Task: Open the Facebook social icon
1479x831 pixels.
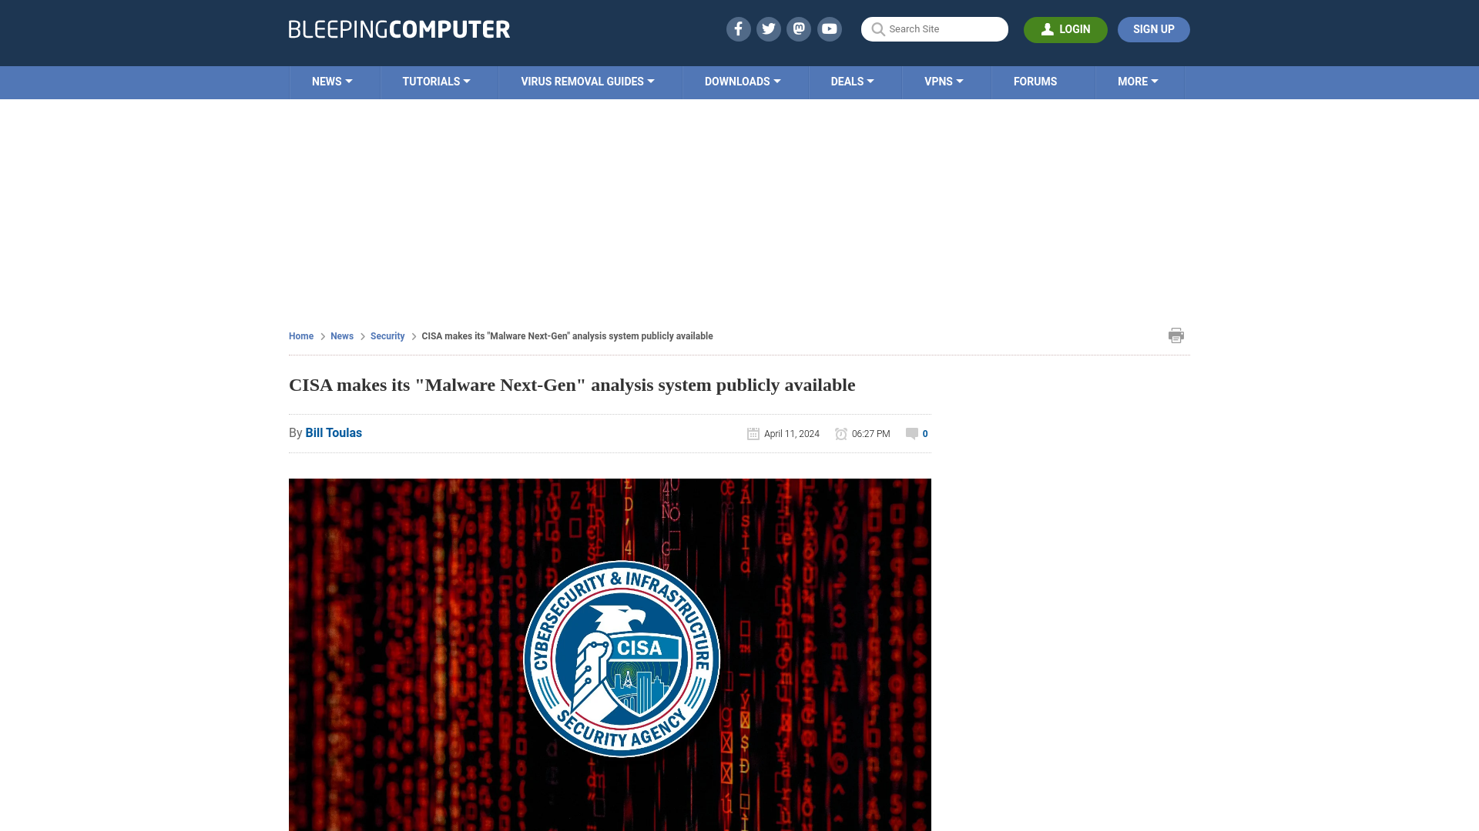Action: [737, 29]
